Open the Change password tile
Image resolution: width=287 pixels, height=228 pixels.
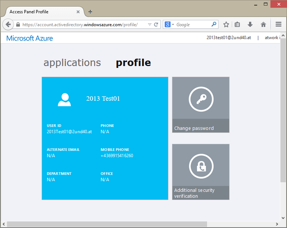point(201,105)
